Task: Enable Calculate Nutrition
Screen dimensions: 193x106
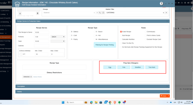Action: [121, 39]
